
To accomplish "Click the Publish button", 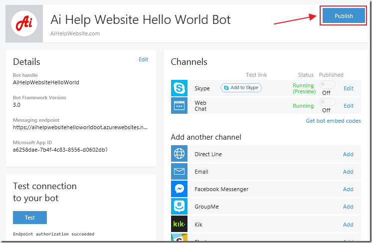I will (x=344, y=15).
